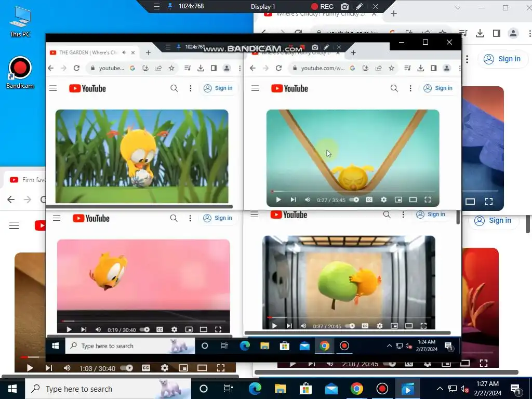Image resolution: width=532 pixels, height=399 pixels.
Task: Open new tab next to THE GARDEN tab
Action: (x=148, y=52)
